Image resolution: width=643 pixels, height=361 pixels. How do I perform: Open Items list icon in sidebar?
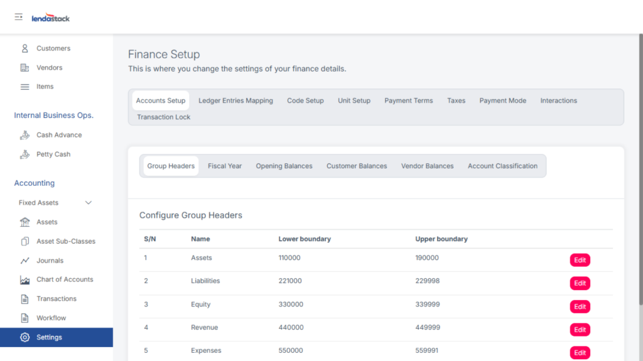click(x=25, y=87)
